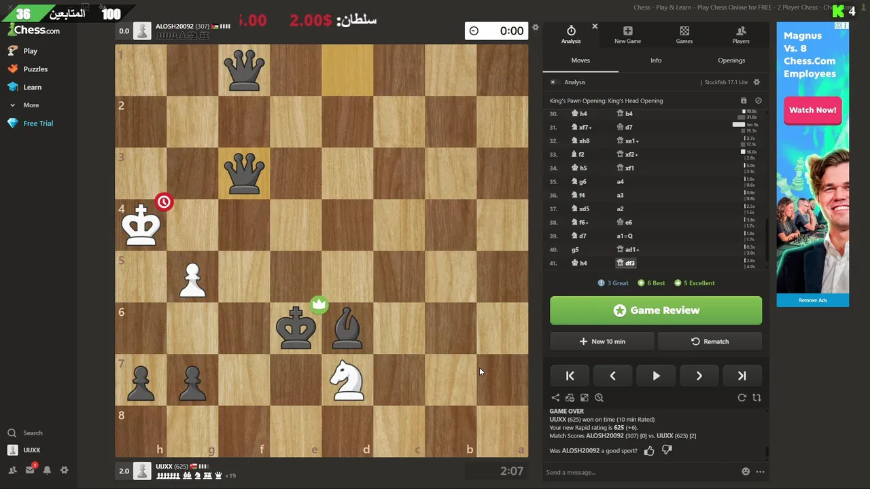Give thumbs up for good sport
This screenshot has height=489, width=870.
(x=649, y=450)
